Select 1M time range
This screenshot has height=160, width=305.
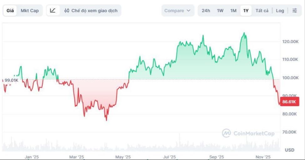[233, 11]
